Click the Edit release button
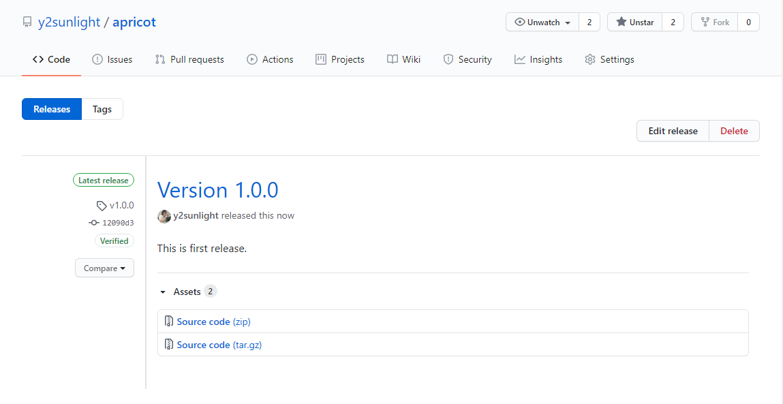Image resolution: width=783 pixels, height=404 pixels. (x=673, y=131)
